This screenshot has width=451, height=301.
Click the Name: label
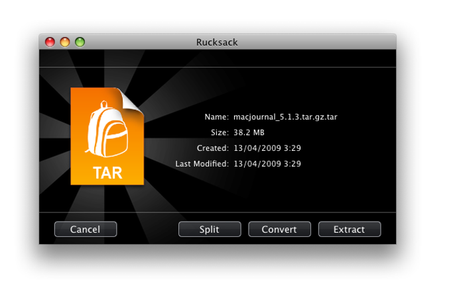pos(217,117)
